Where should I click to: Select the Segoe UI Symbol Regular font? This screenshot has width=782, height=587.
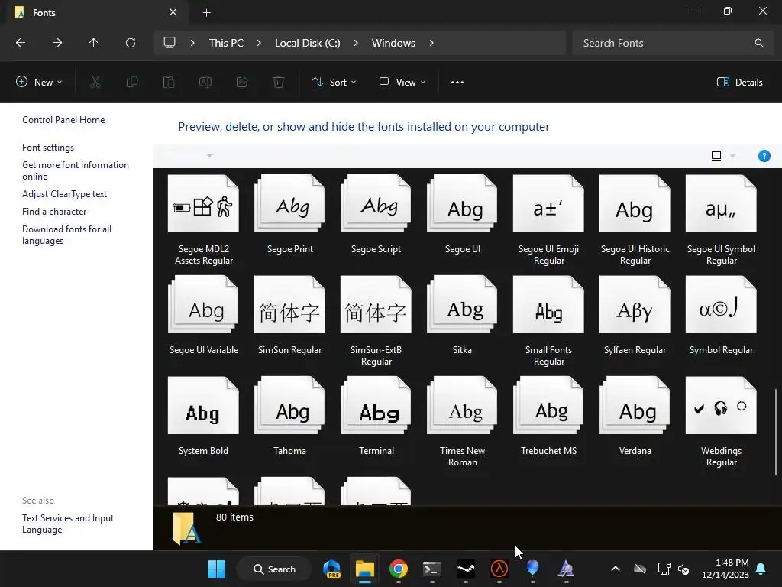pyautogui.click(x=721, y=219)
